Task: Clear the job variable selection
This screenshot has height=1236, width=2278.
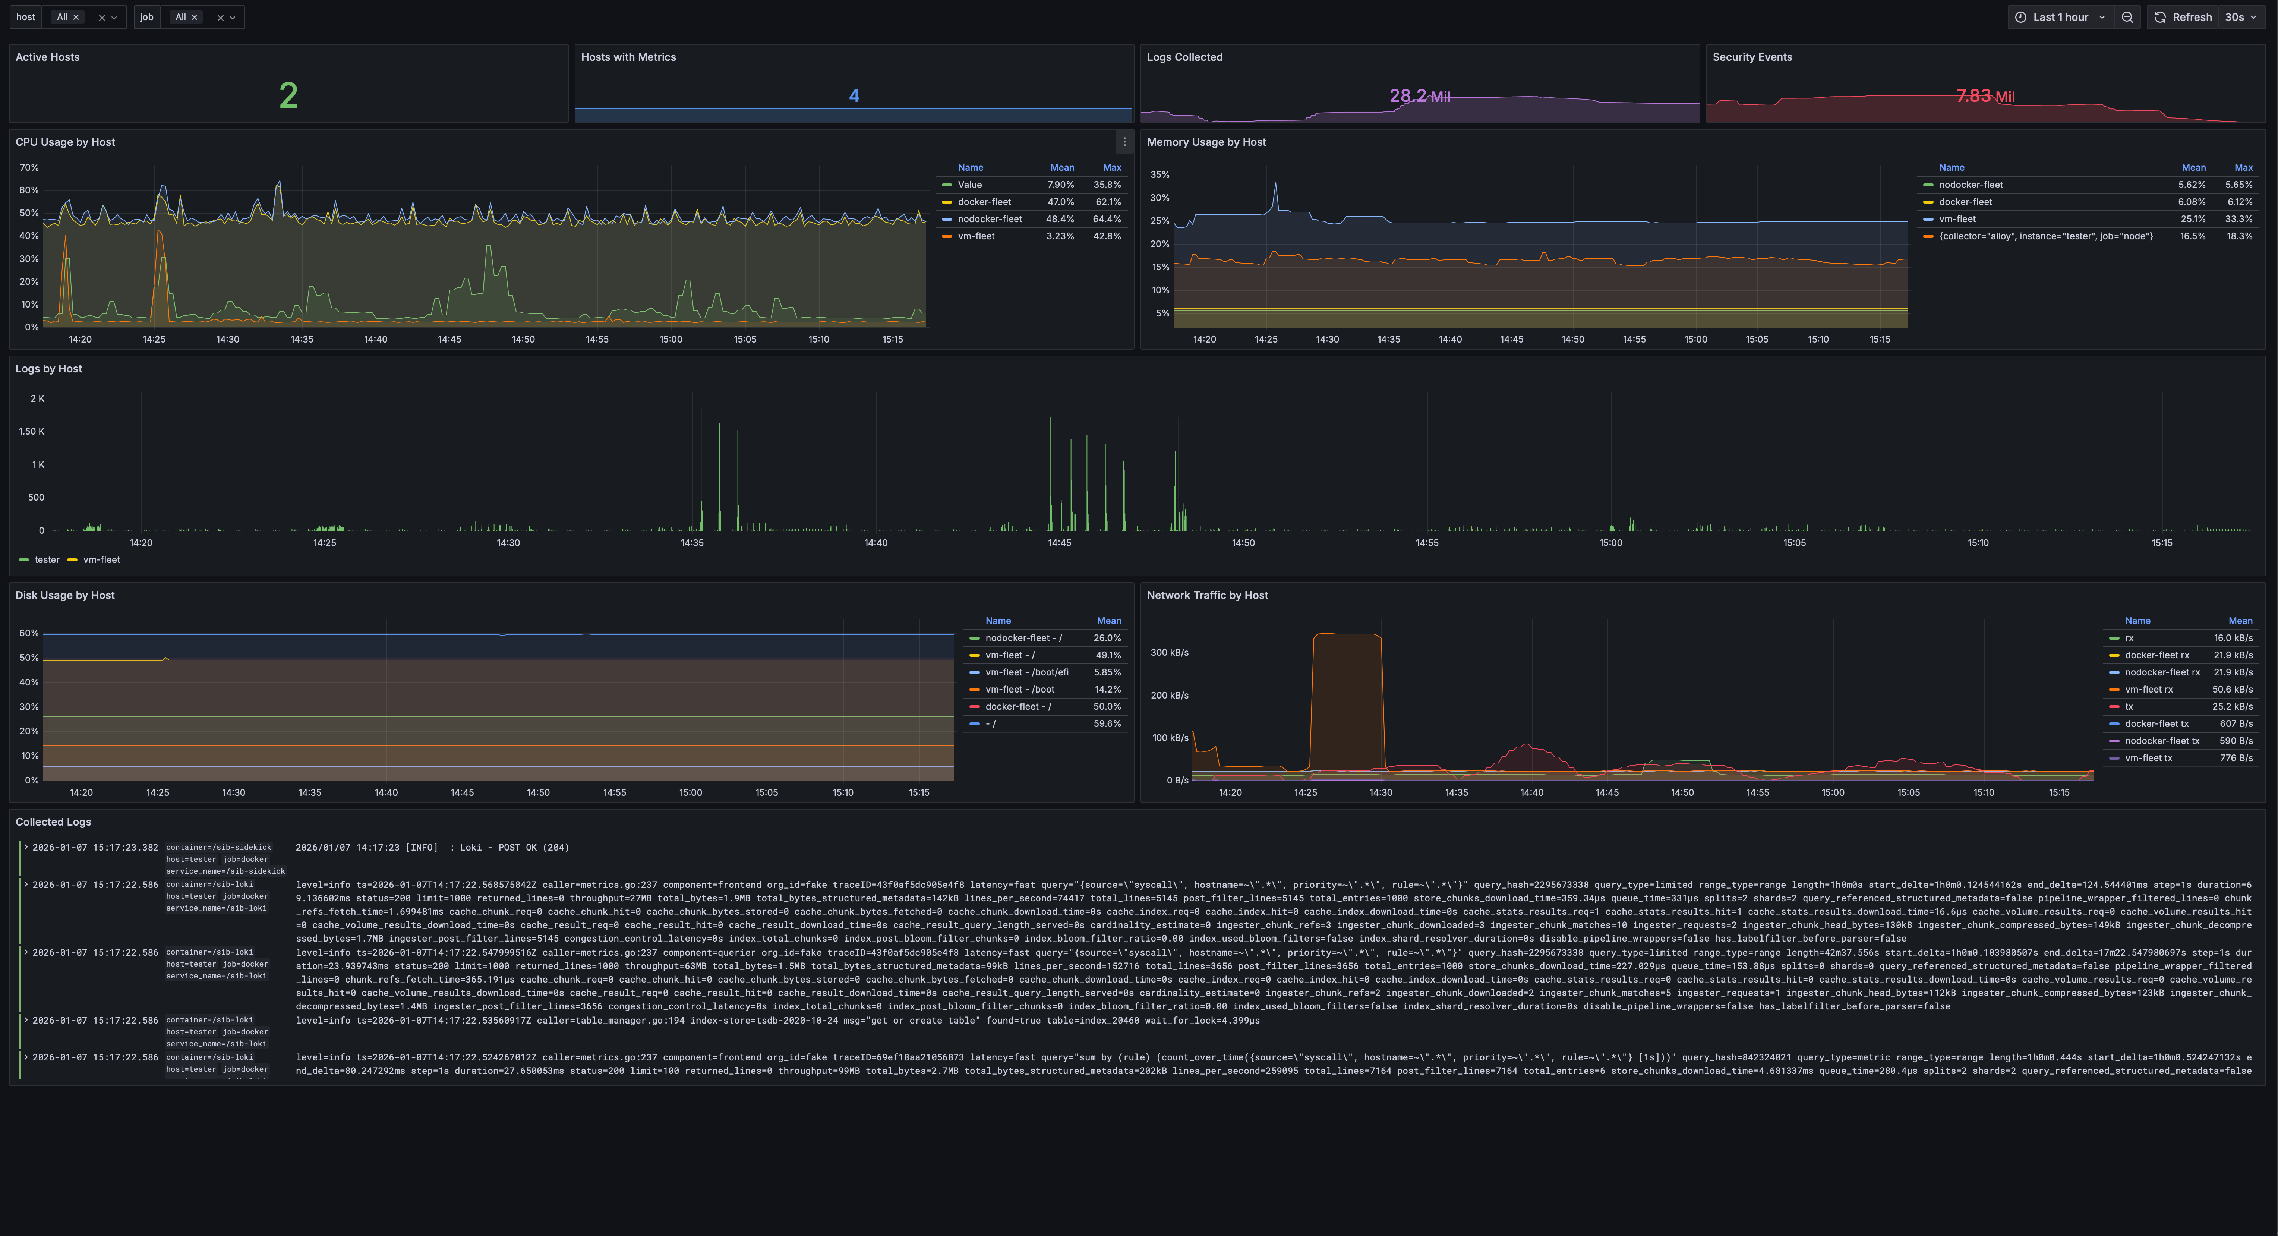Action: pos(220,18)
